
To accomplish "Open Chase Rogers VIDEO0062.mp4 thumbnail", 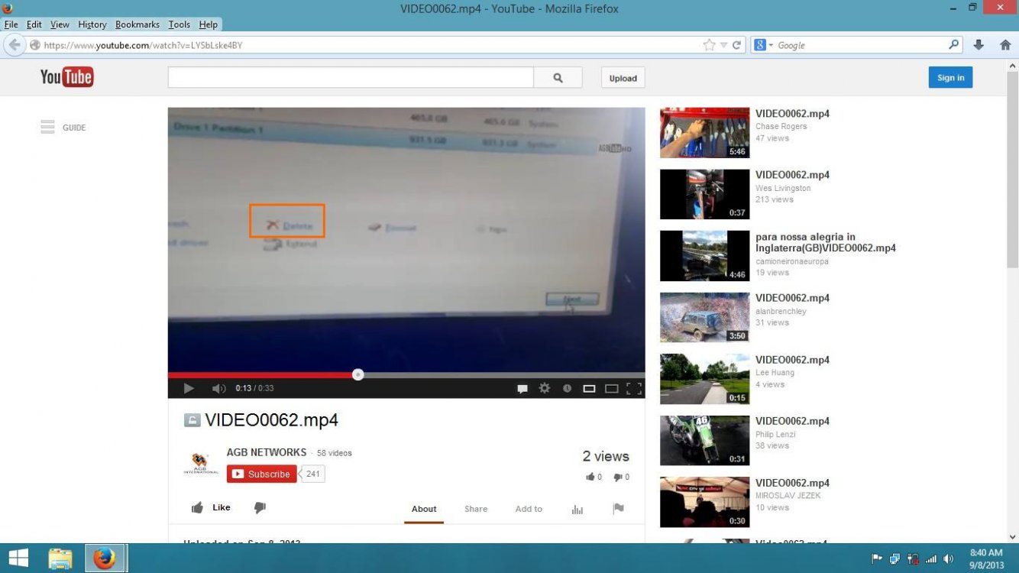I will (704, 133).
